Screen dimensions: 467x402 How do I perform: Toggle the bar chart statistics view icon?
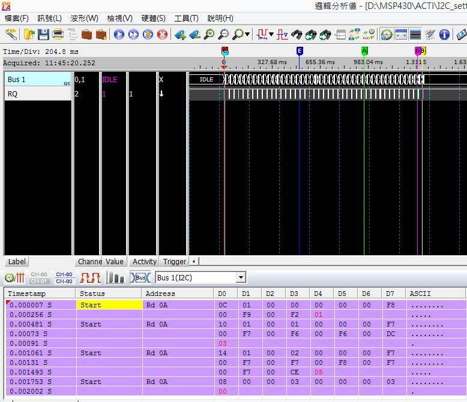coord(115,278)
